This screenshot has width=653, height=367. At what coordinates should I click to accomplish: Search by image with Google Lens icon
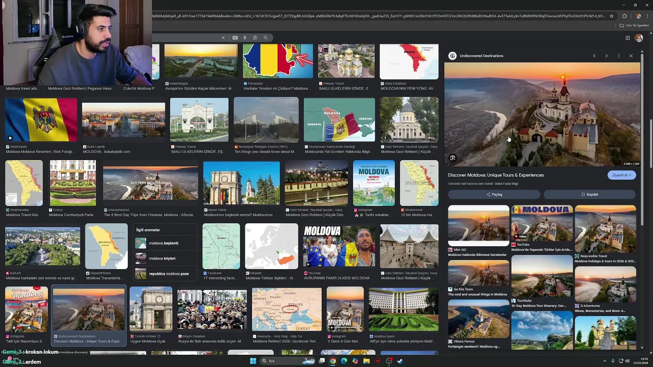(255, 38)
